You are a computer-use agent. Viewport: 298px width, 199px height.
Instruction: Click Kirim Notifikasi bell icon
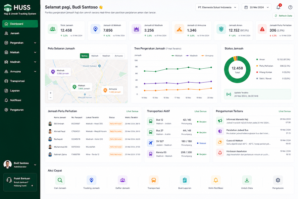[x=216, y=180]
